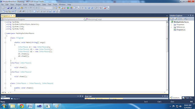
Task: Click the Paste clipboard icon
Action: tap(22, 8)
